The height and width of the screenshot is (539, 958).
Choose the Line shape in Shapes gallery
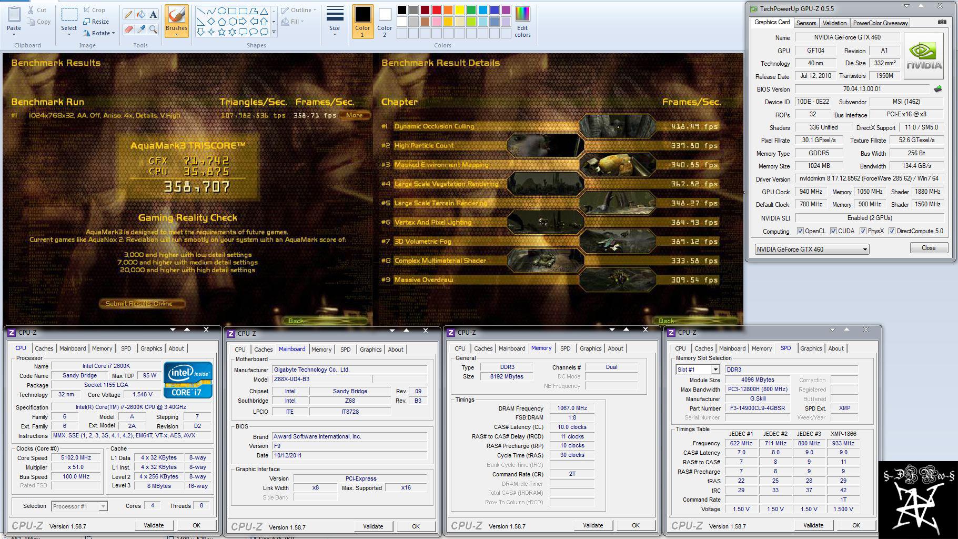200,11
